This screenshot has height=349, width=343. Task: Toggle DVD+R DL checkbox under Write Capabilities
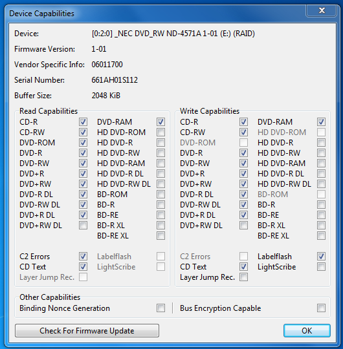[243, 215]
